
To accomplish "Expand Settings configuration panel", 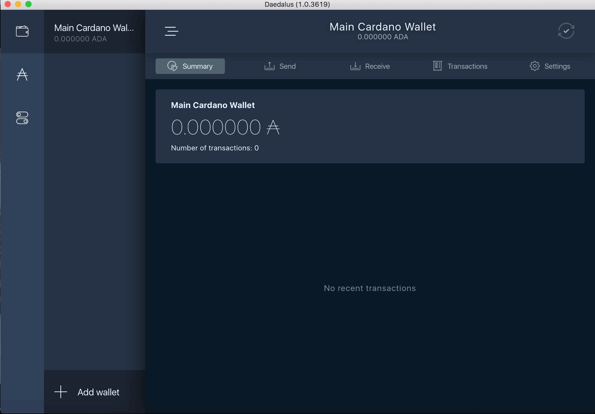I will [x=549, y=66].
